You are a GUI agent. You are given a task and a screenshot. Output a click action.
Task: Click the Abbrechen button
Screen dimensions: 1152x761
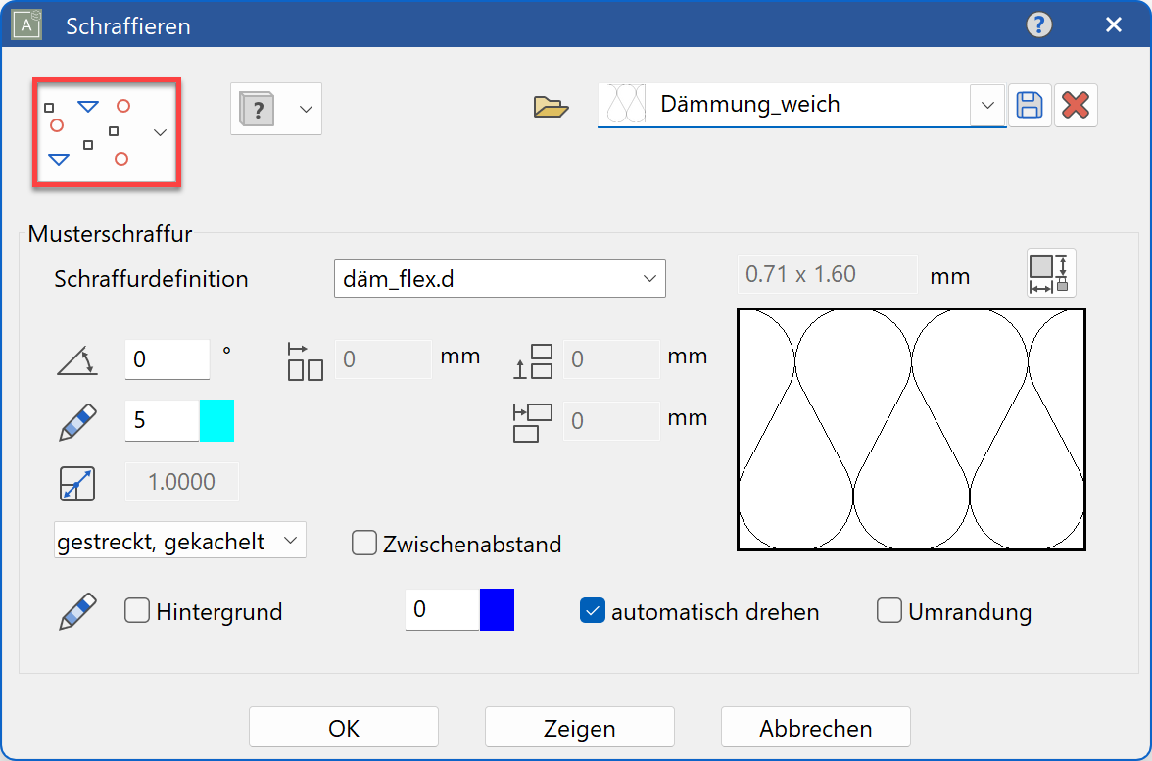(815, 728)
